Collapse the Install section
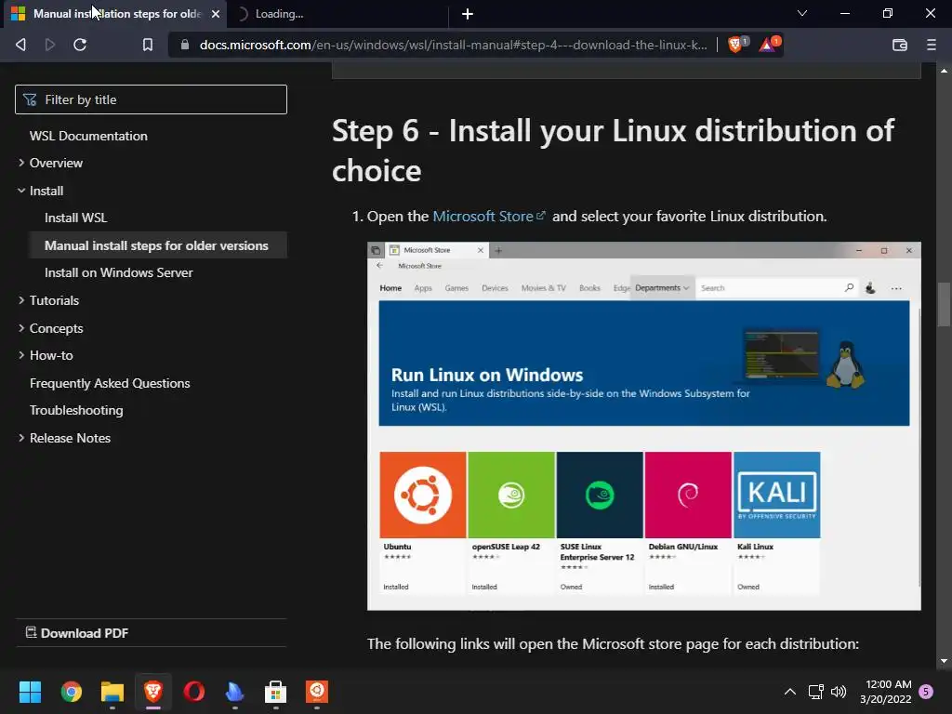Screen dimensions: 952x714 pyautogui.click(x=41, y=191)
